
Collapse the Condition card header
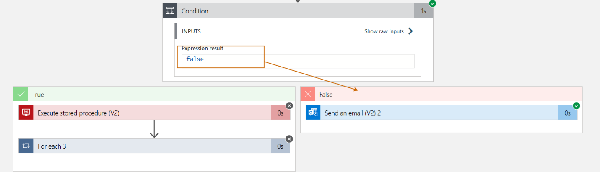tap(294, 11)
